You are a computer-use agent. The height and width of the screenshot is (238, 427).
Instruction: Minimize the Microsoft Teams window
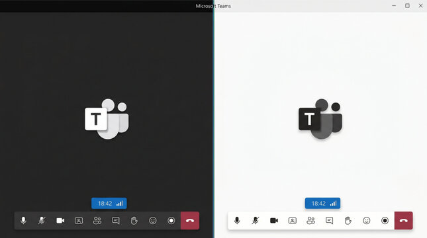[394, 6]
